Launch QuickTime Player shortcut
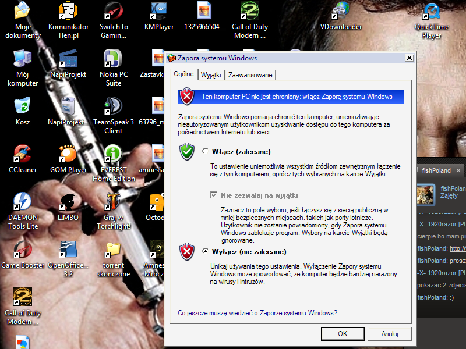466x349 pixels. [x=432, y=20]
